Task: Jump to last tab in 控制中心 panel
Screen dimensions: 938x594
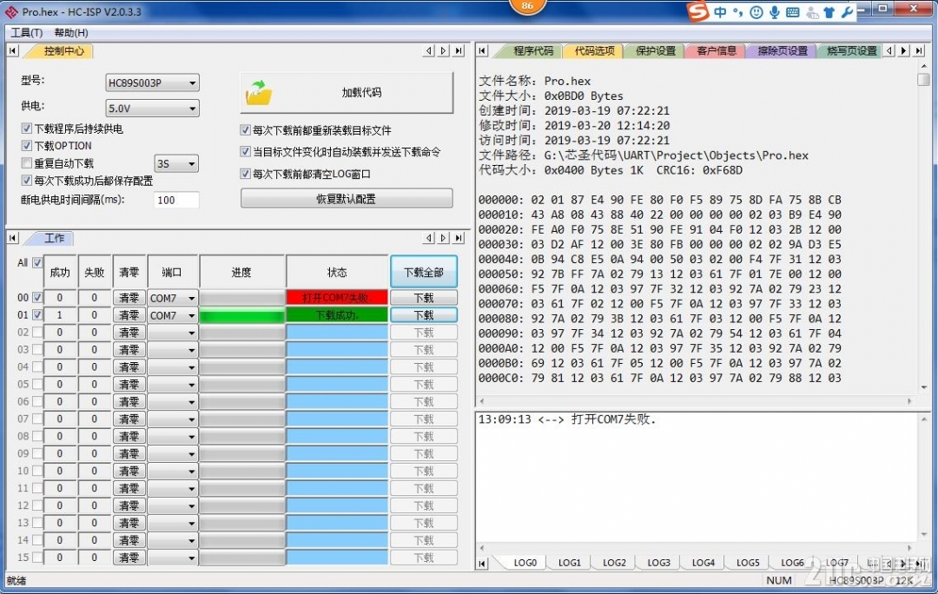Action: [459, 51]
